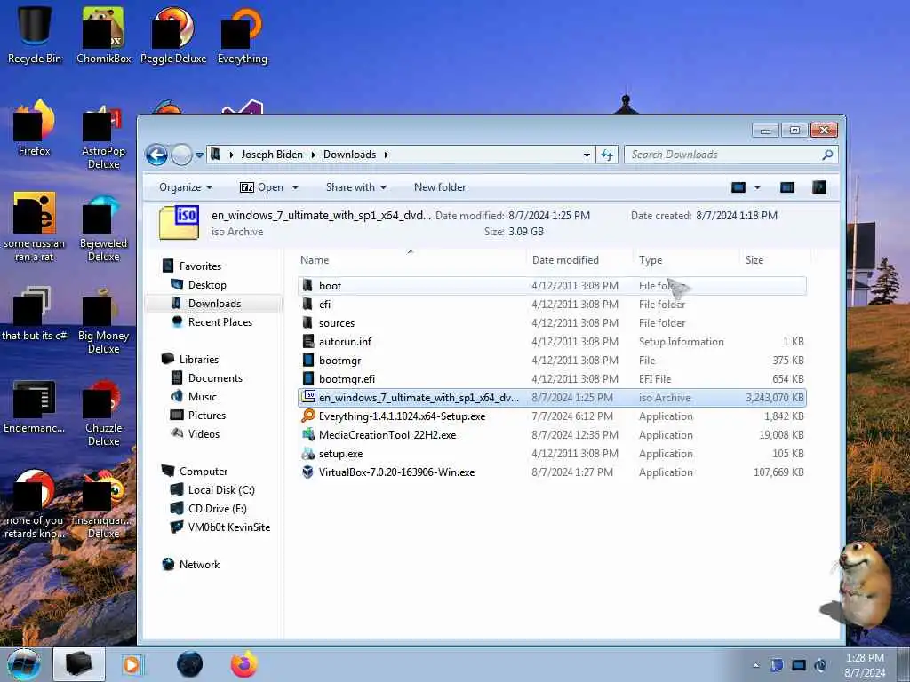Open the address bar previous locations dropdown

point(587,155)
